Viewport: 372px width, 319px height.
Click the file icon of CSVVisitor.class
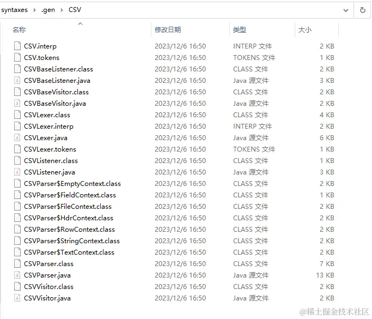17,286
